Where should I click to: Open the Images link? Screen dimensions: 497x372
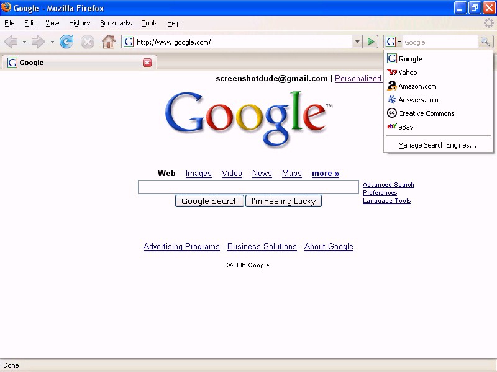click(x=198, y=174)
